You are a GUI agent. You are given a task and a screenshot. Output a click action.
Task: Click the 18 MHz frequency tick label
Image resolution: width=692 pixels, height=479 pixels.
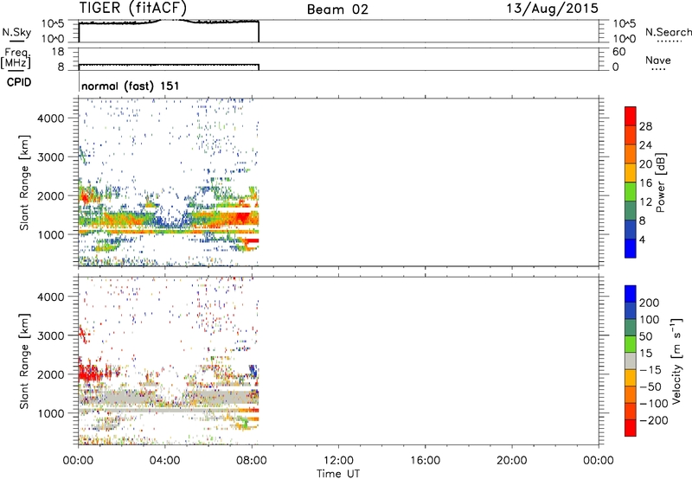pos(58,52)
